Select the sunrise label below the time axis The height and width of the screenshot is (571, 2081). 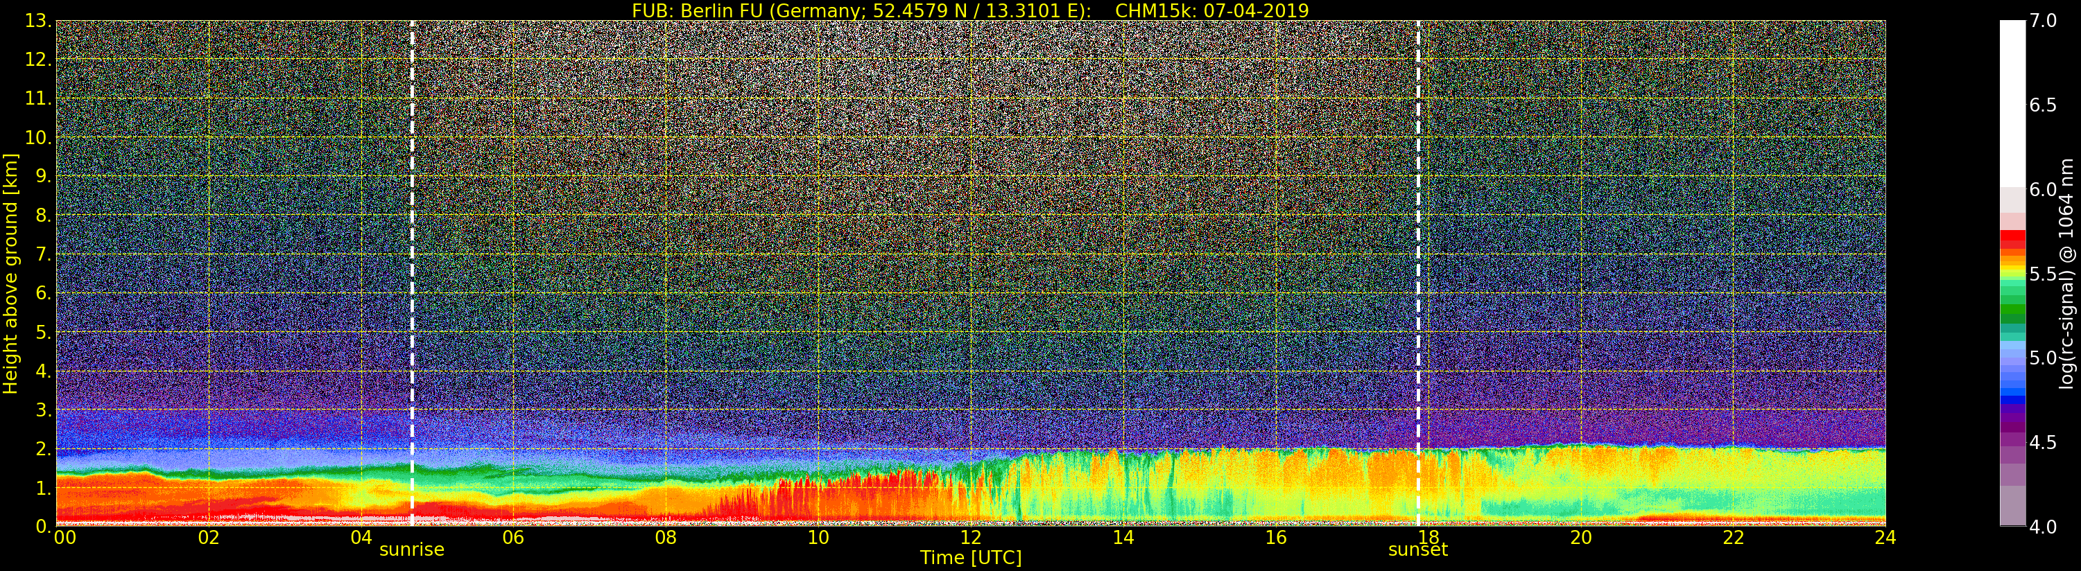click(x=412, y=550)
